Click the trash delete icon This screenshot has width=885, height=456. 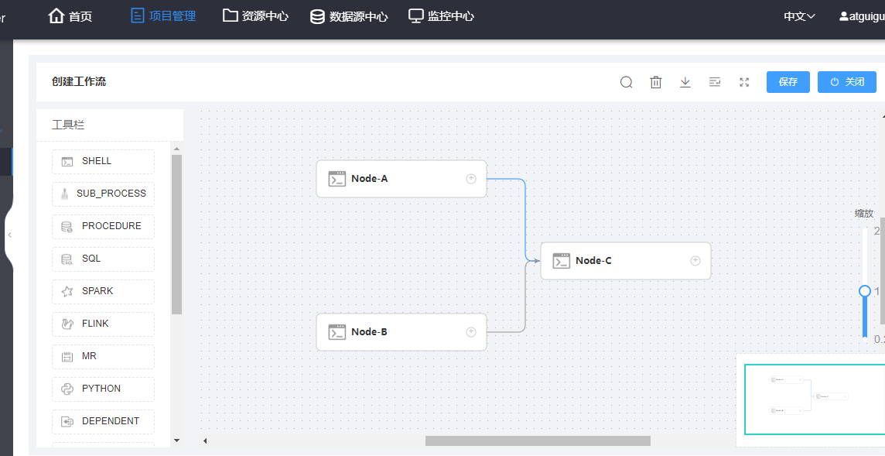pyautogui.click(x=656, y=82)
